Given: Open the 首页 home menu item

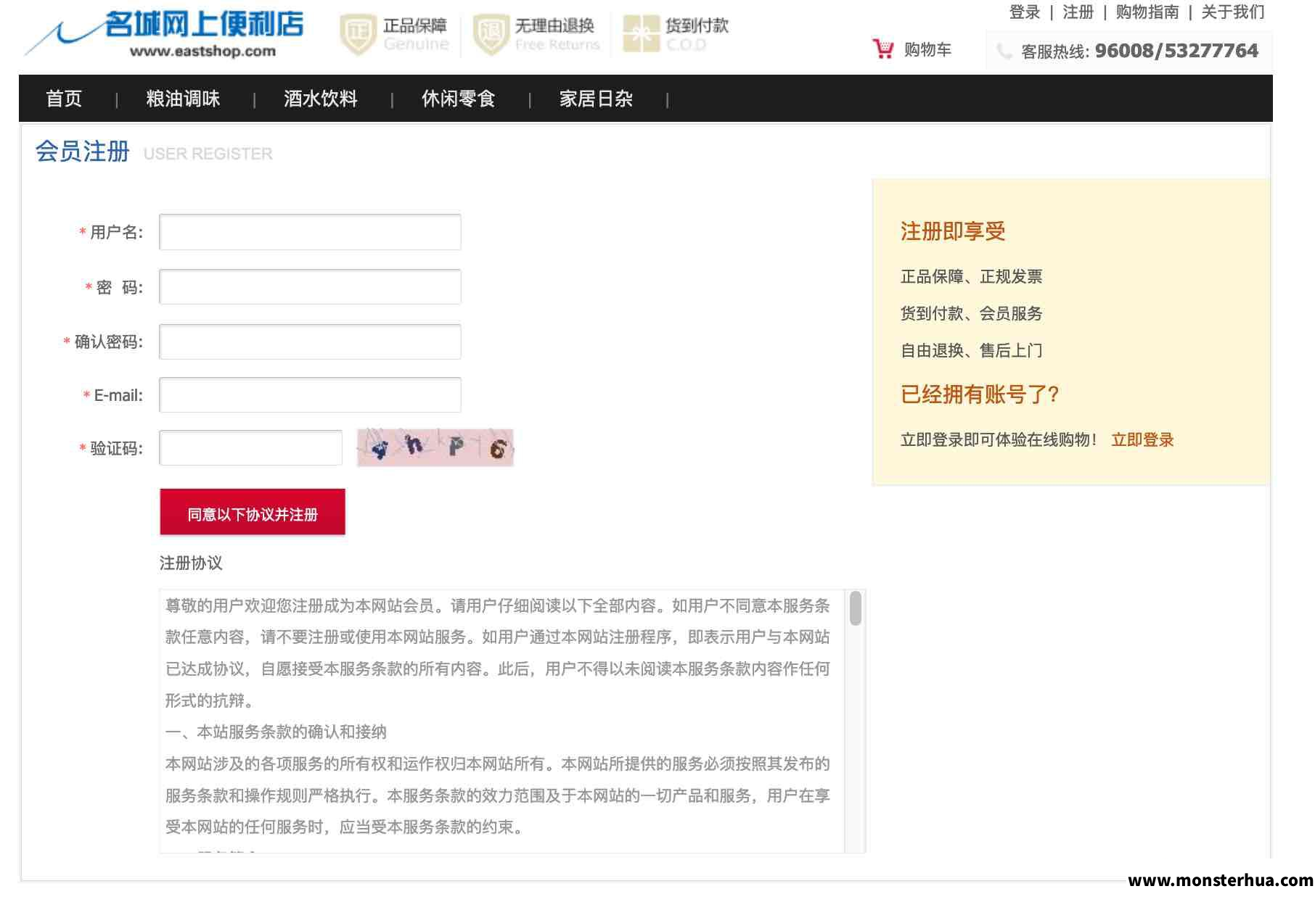Looking at the screenshot, I should 64,99.
